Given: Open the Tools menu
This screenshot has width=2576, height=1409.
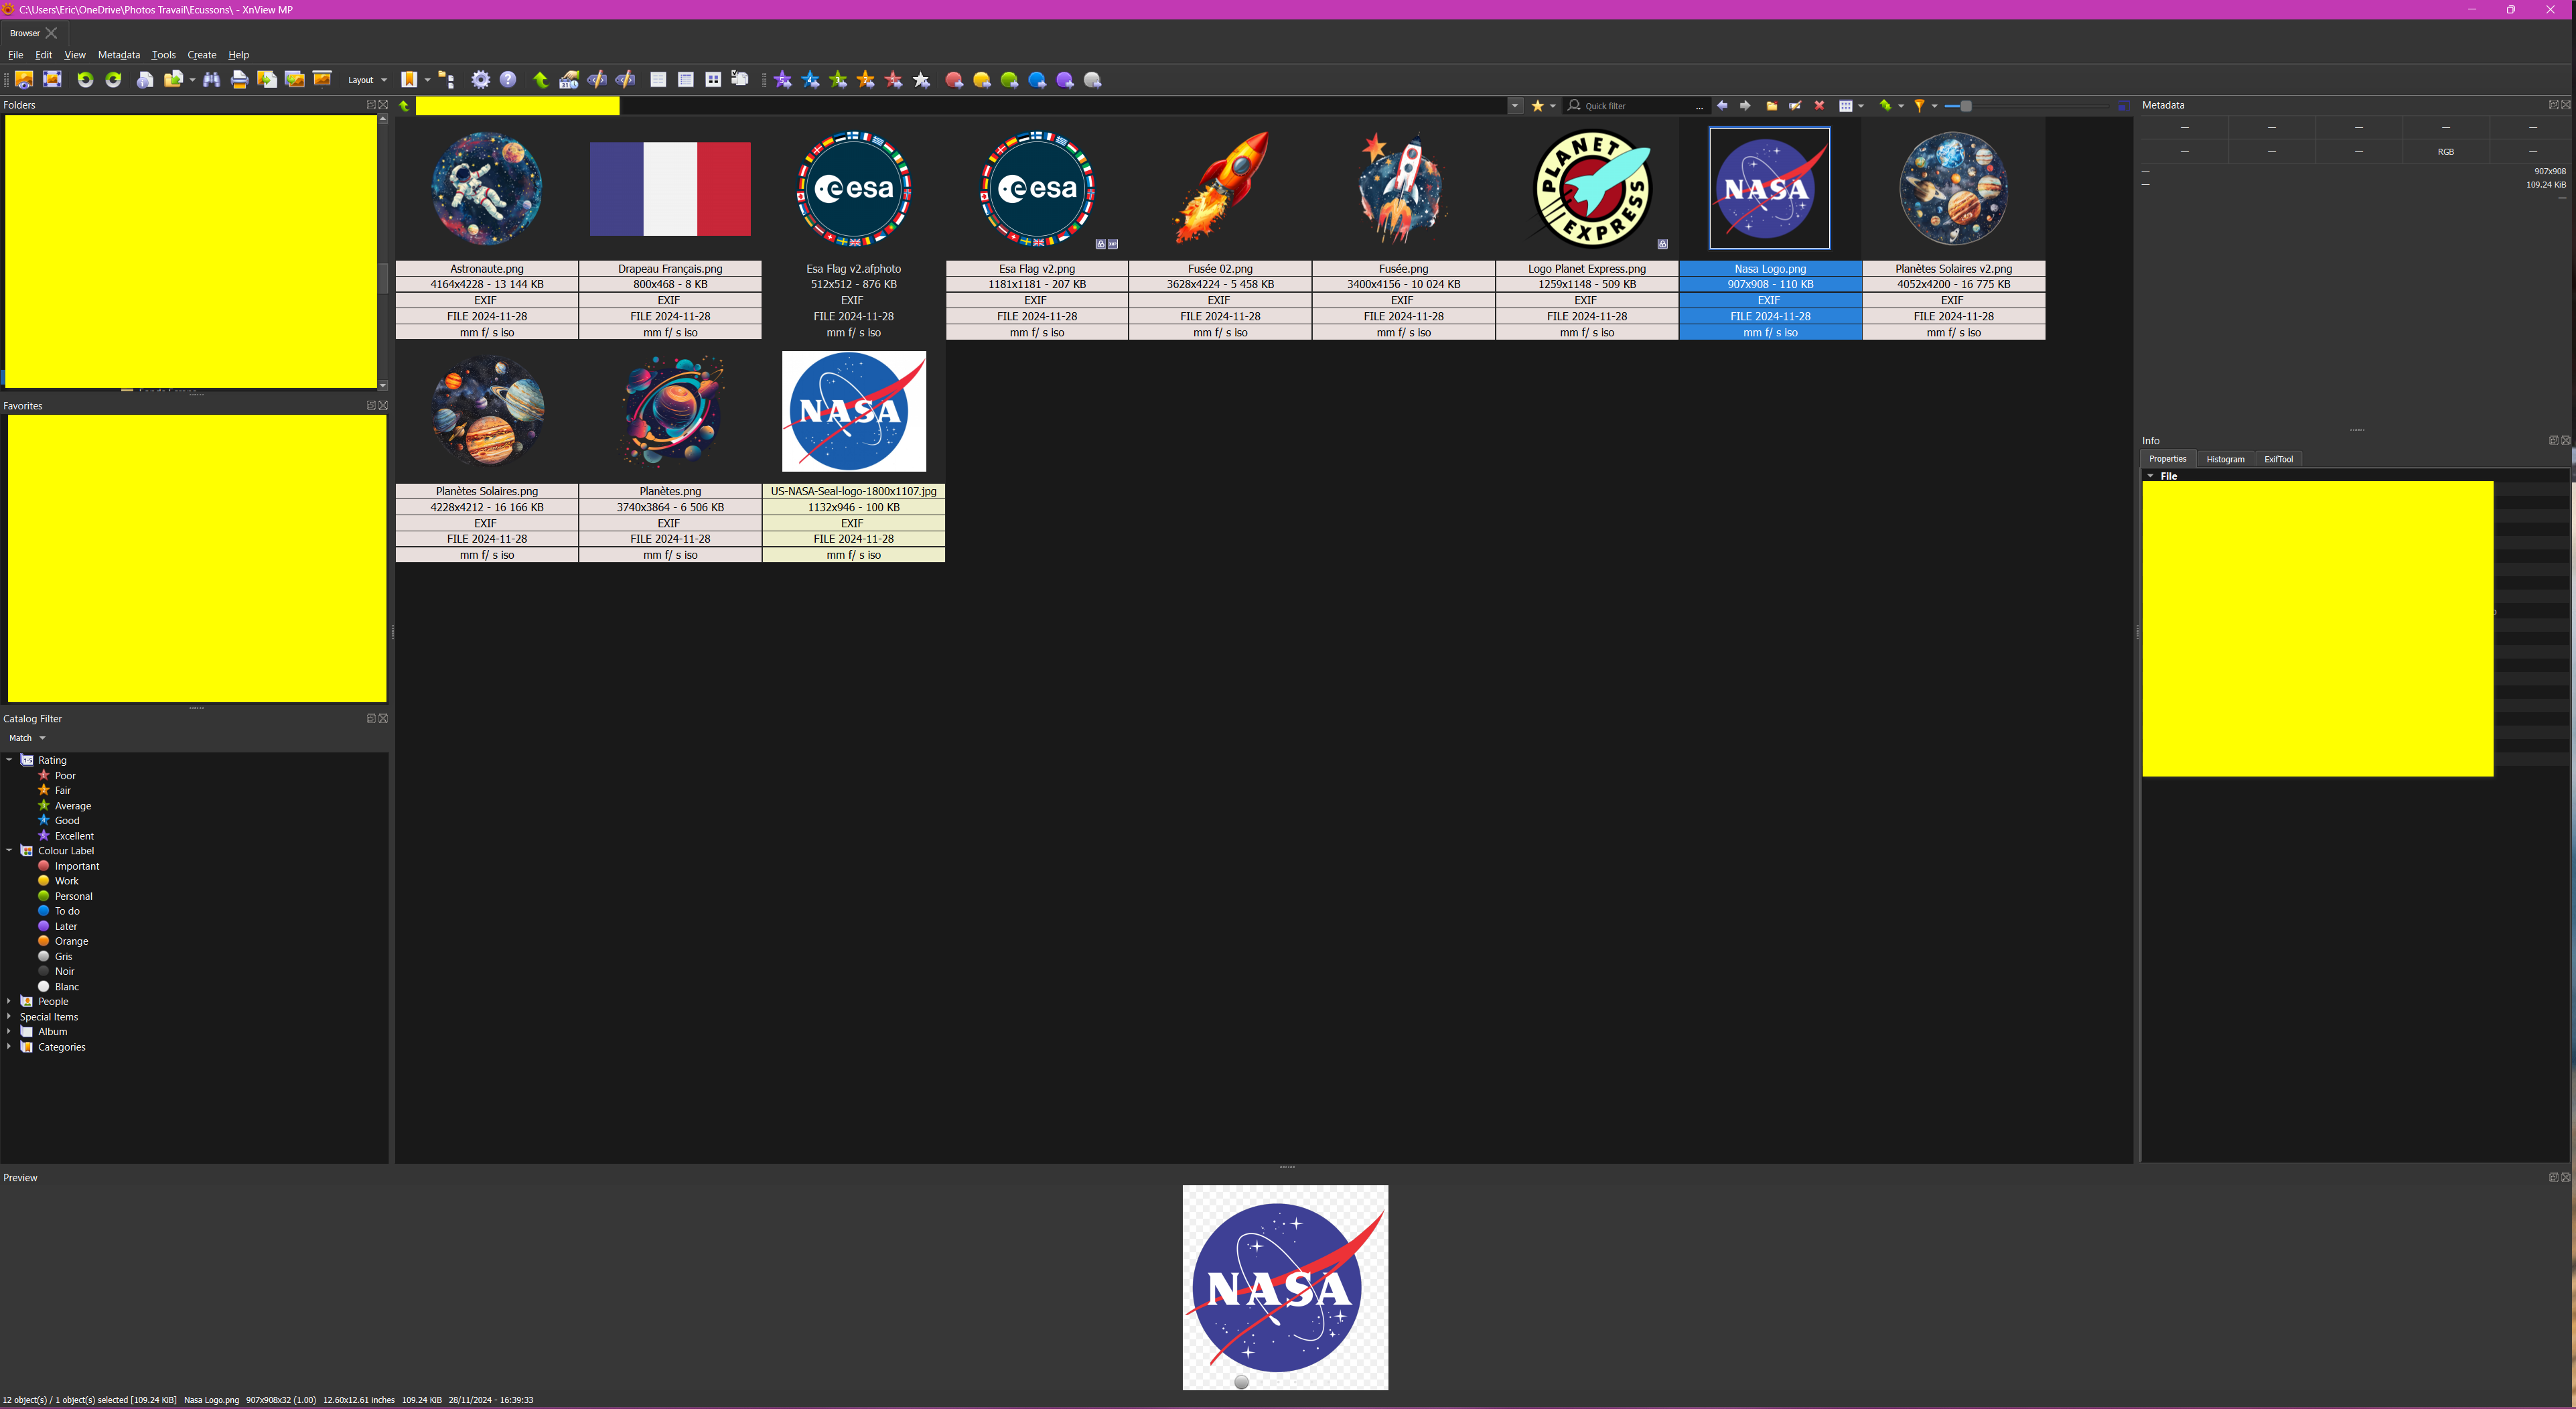Looking at the screenshot, I should click(x=163, y=55).
